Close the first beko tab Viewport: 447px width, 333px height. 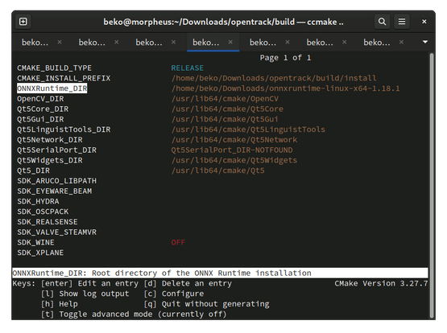click(x=60, y=42)
